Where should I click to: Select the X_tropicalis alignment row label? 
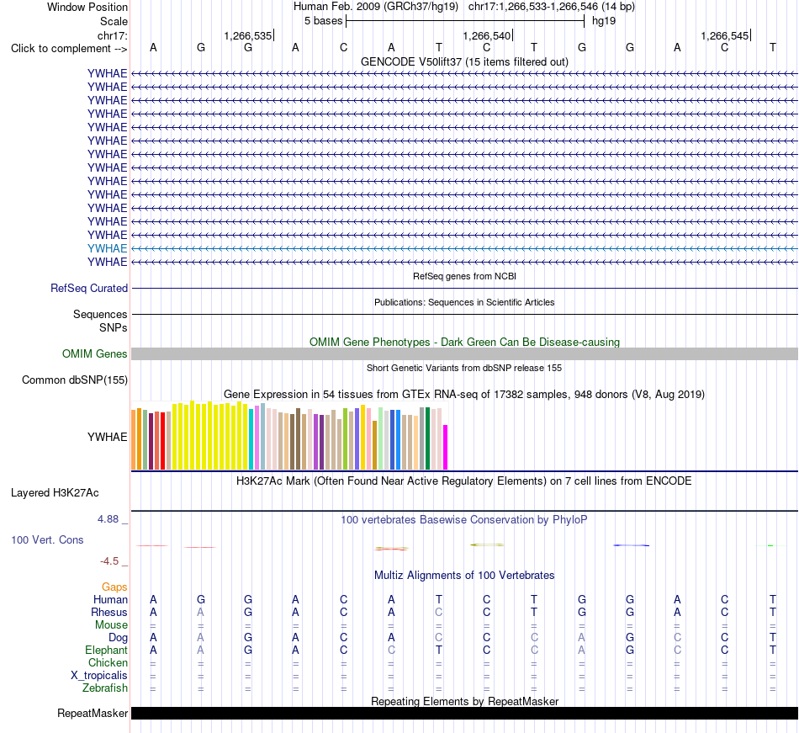pyautogui.click(x=99, y=676)
